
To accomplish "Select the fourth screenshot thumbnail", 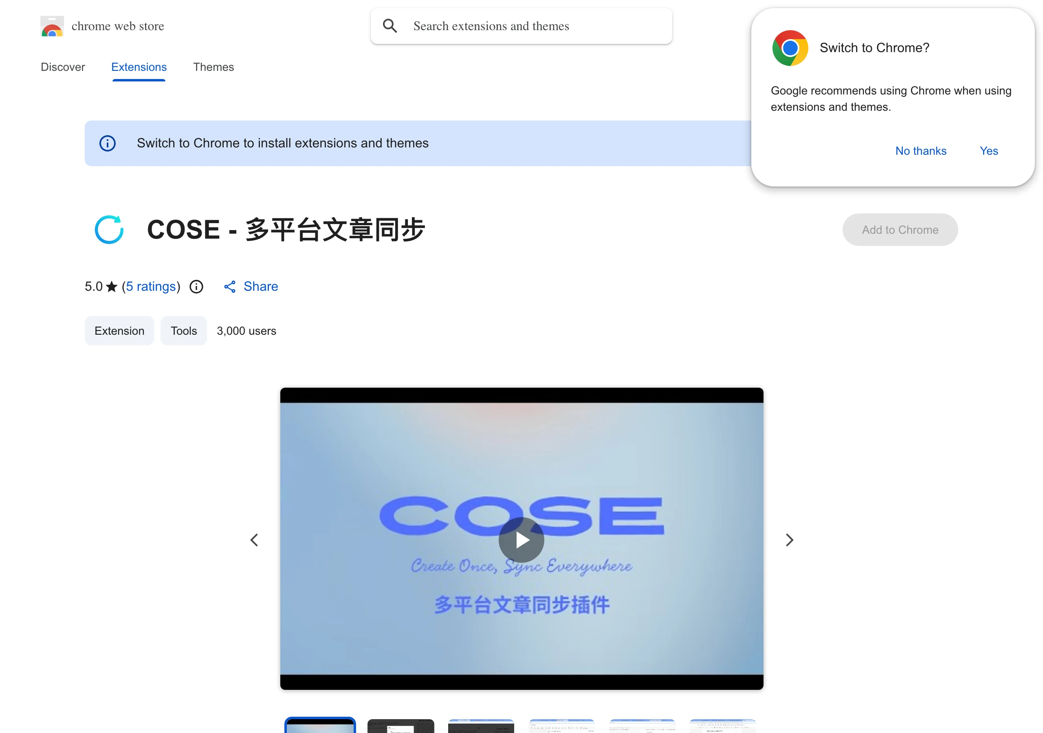I will (561, 726).
